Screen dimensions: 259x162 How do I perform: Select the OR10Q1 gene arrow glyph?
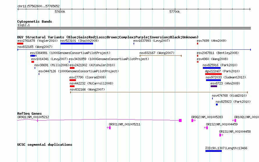(x=234, y=121)
